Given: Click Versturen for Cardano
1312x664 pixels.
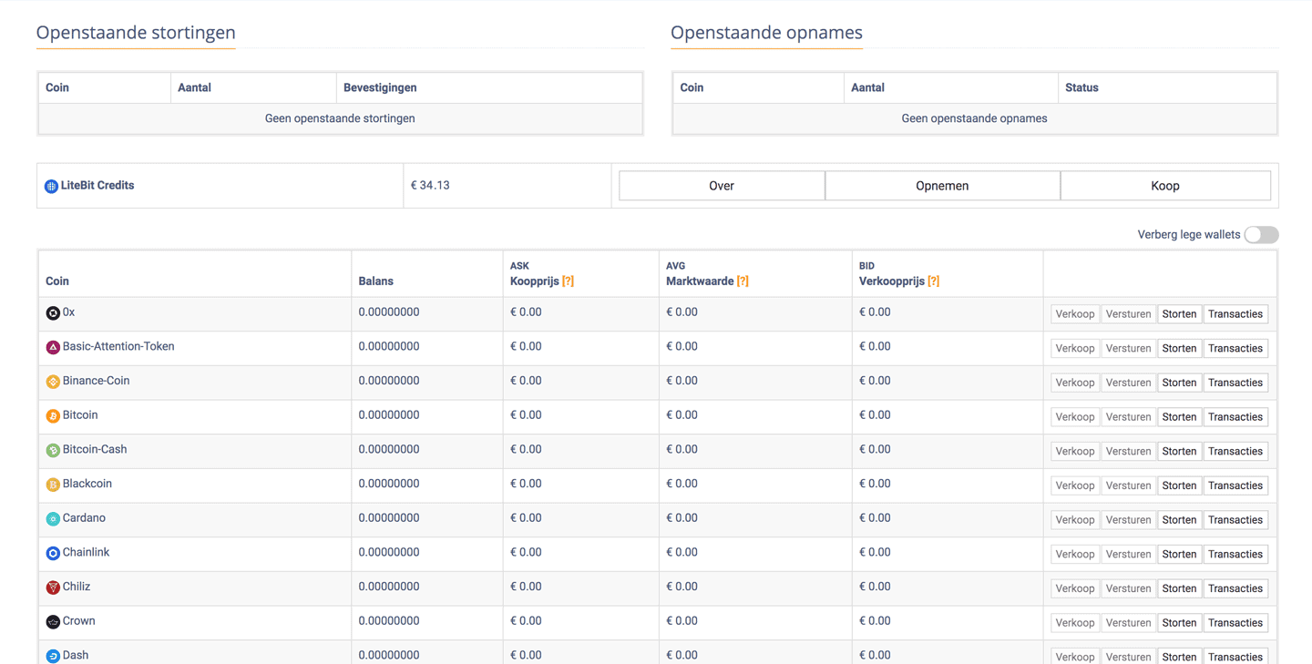Looking at the screenshot, I should [x=1128, y=520].
